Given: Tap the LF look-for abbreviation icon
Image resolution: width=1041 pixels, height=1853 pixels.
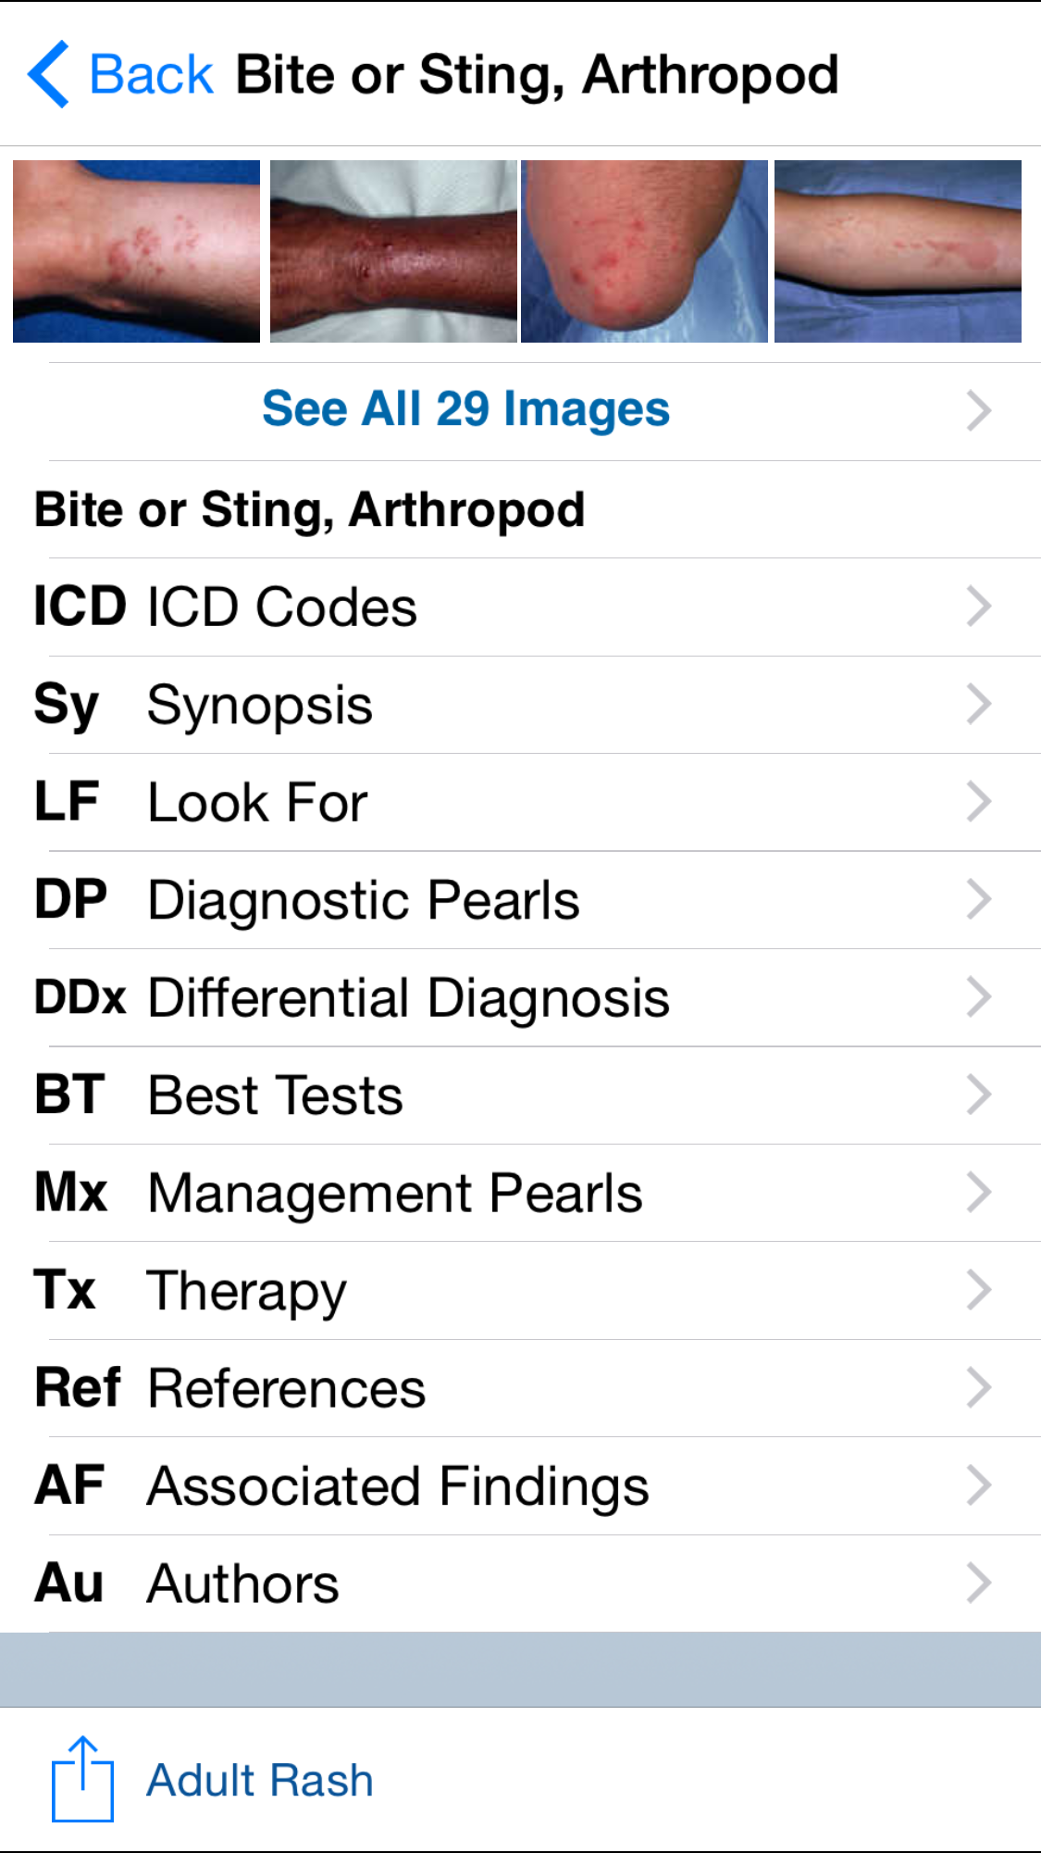Looking at the screenshot, I should tap(67, 802).
